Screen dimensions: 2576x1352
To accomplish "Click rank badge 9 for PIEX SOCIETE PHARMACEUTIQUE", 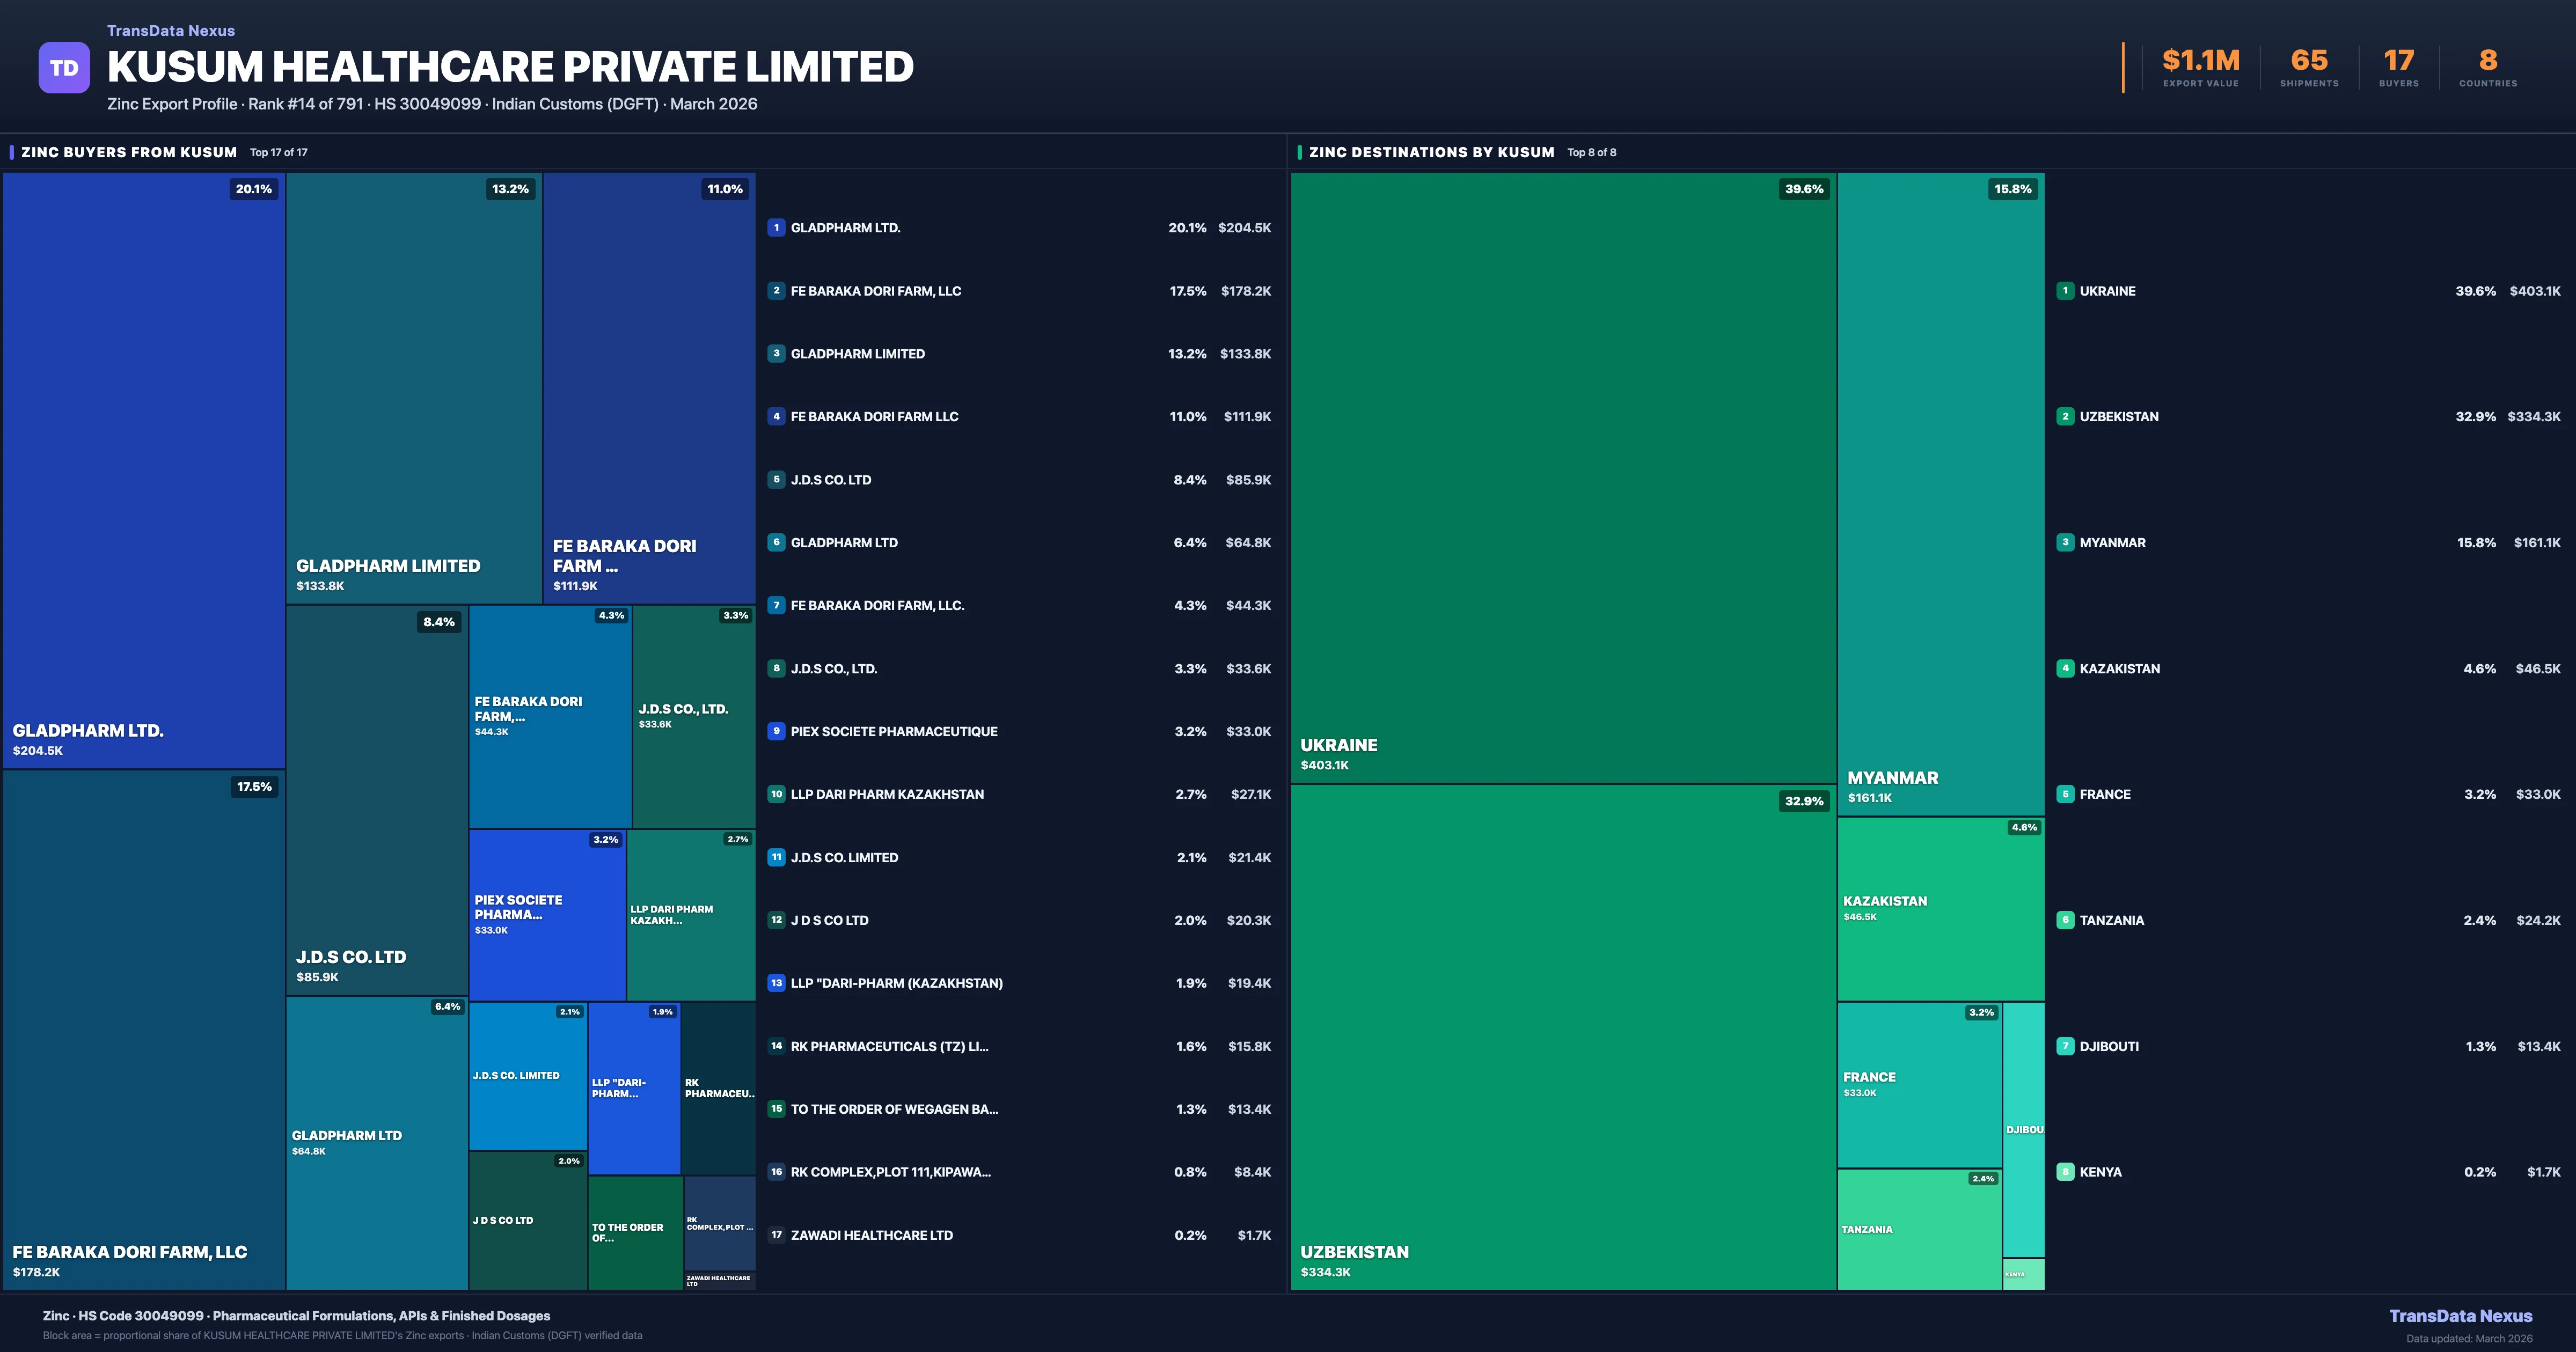I will 776,731.
